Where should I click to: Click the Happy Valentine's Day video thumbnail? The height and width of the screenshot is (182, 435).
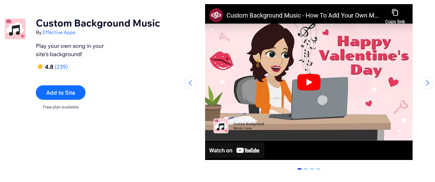[309, 82]
